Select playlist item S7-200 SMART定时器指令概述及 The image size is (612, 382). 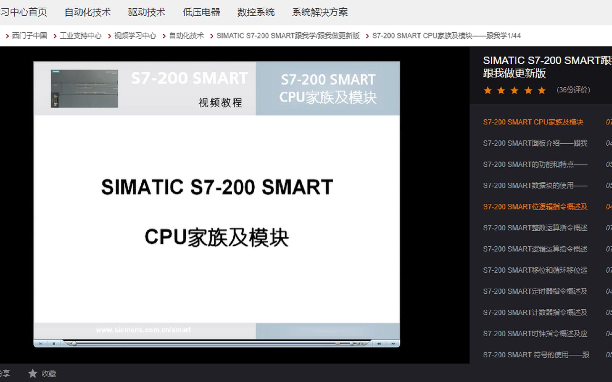pyautogui.click(x=535, y=291)
